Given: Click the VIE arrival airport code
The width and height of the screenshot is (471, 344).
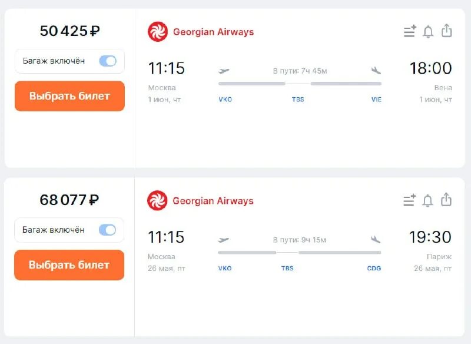Looking at the screenshot, I should [x=376, y=100].
